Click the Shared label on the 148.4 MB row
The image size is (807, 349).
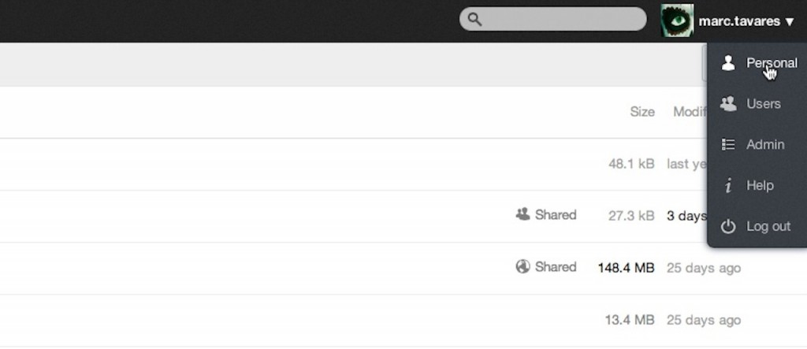[x=555, y=266]
